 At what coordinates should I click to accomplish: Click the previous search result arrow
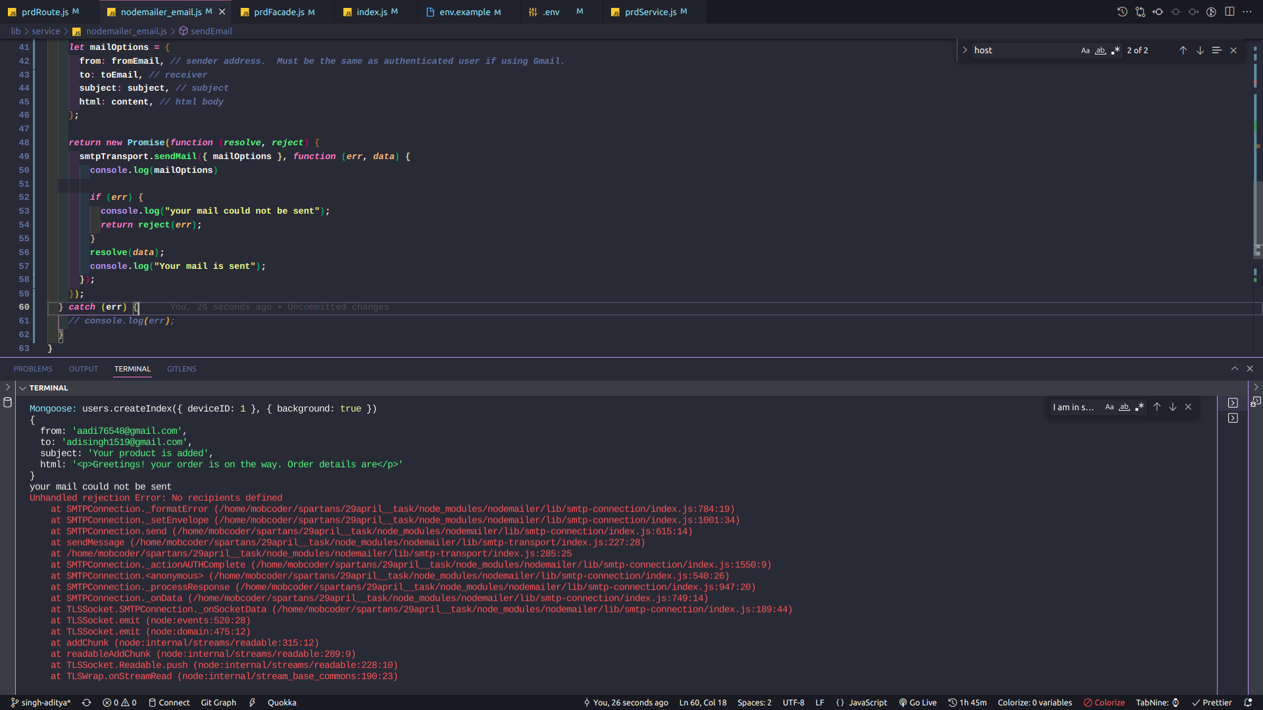tap(1182, 50)
